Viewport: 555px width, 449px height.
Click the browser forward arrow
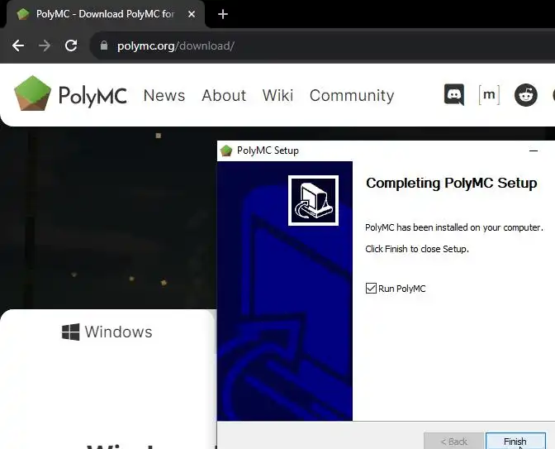click(45, 45)
